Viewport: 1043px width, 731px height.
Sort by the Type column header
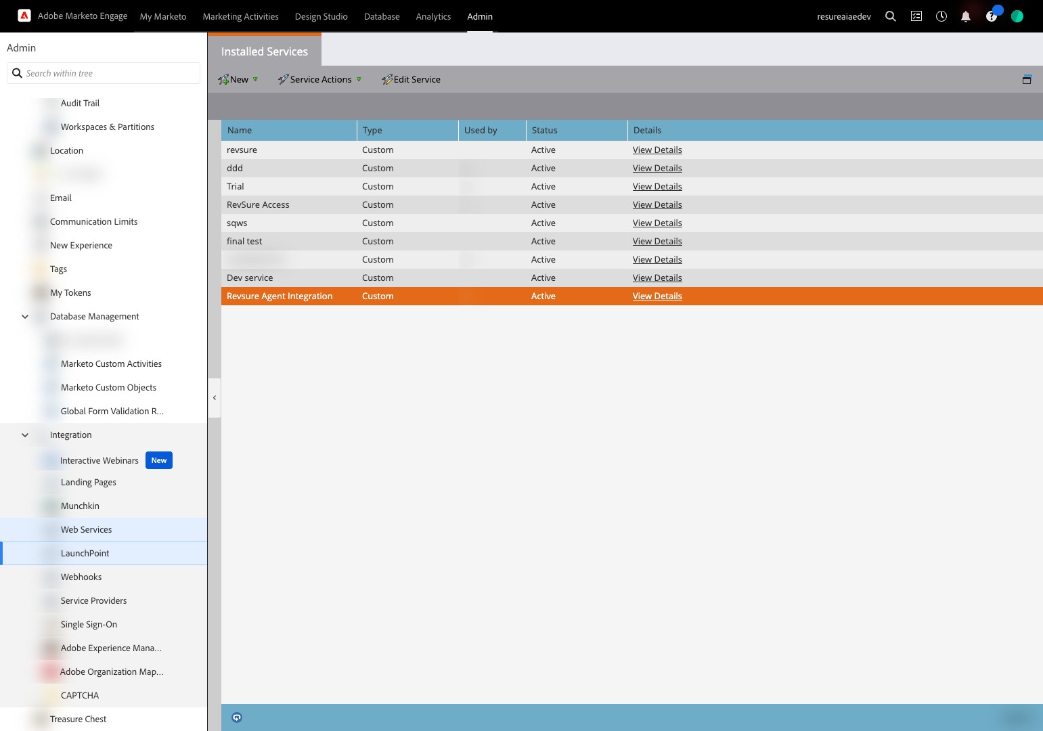[407, 130]
